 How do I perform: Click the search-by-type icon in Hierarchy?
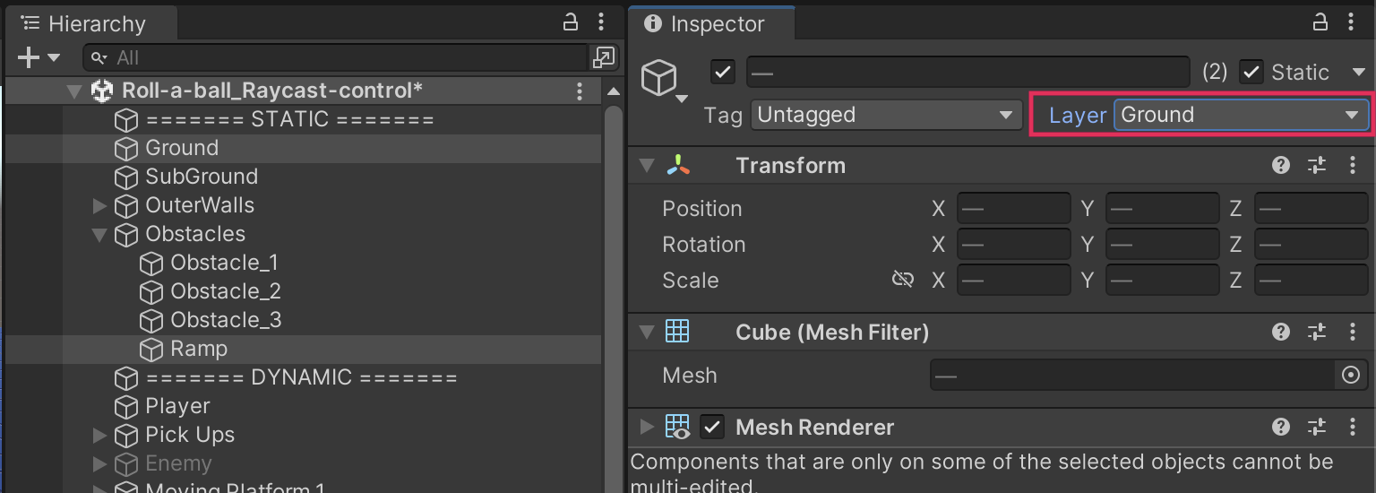[605, 58]
